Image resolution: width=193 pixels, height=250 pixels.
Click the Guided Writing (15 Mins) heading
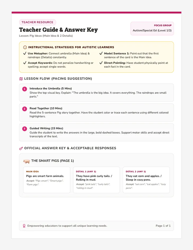46,128
